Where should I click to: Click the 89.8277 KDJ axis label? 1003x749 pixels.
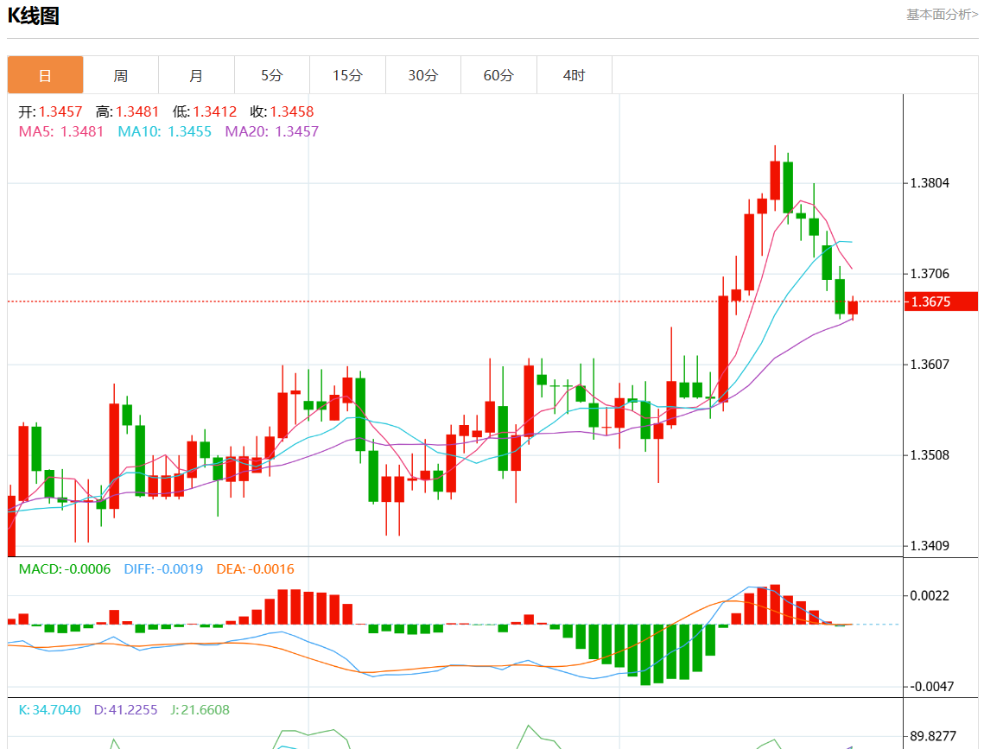coord(933,735)
